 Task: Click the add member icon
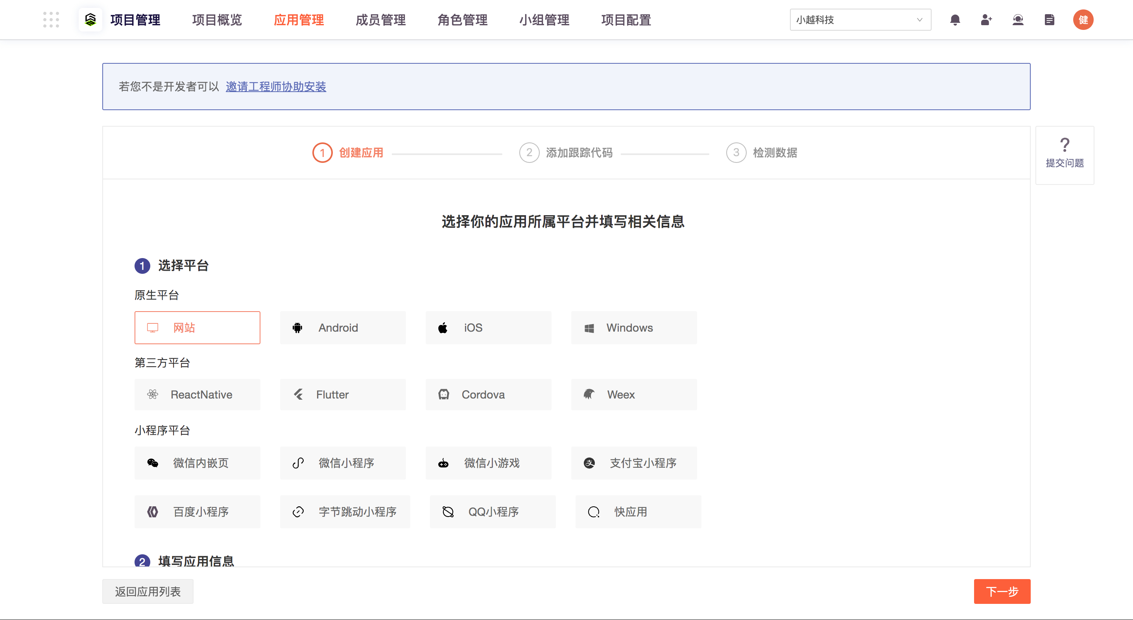click(987, 20)
